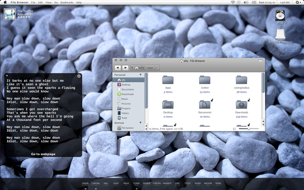
Task: Collapse the lyrics panel using top-left triangle
Action: click(7, 76)
